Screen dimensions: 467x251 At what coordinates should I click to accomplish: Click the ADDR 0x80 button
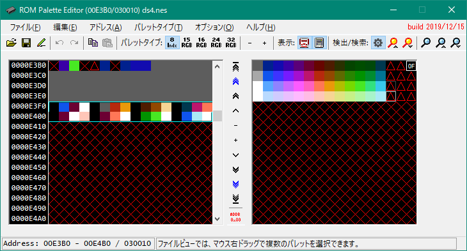235,217
